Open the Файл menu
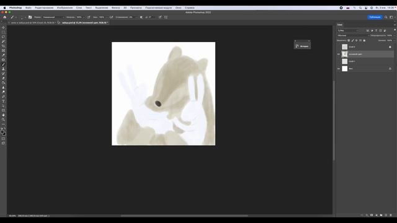Image resolution: width=397 pixels, height=223 pixels. pos(29,8)
